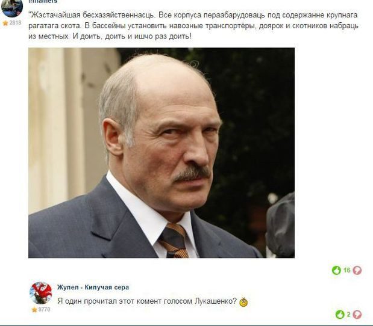Click the 9770 rating number
Image resolution: width=373 pixels, height=326 pixels.
[44, 309]
